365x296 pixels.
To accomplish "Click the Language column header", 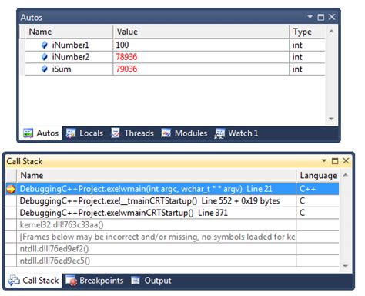I will (x=318, y=176).
